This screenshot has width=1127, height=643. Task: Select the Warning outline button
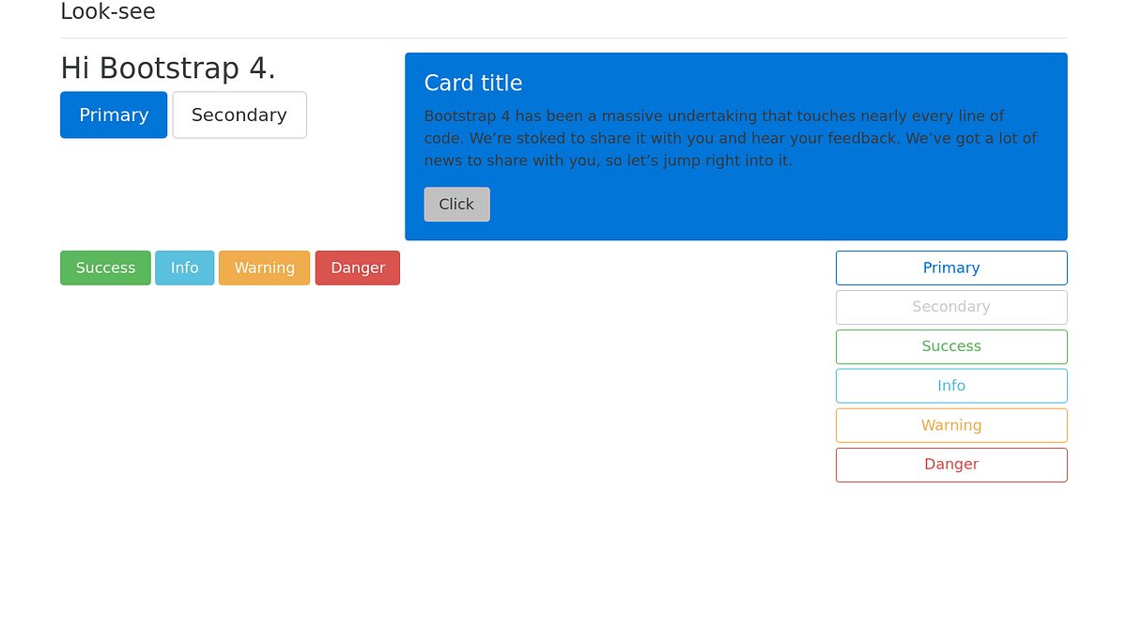951,425
